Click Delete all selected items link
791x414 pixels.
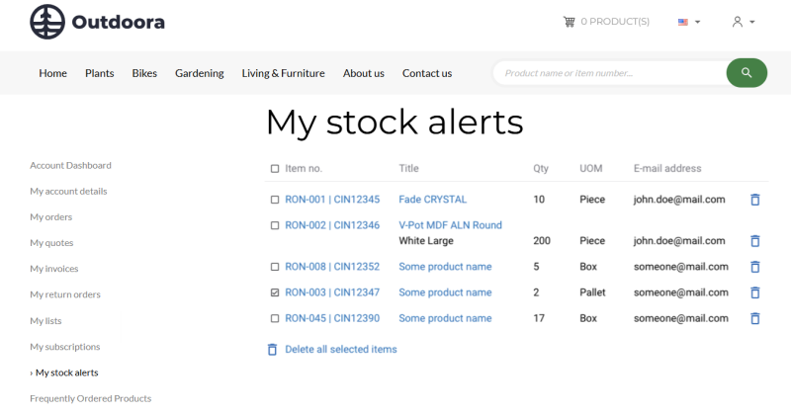coord(340,350)
